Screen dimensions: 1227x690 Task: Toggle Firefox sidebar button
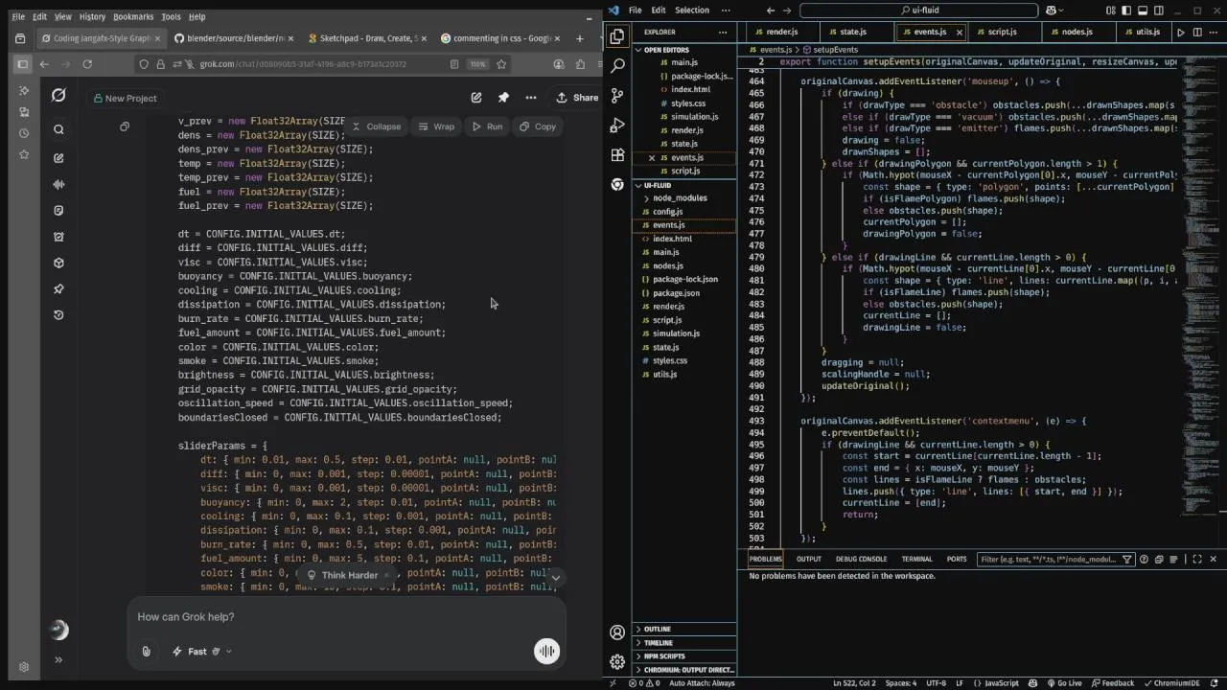click(22, 64)
